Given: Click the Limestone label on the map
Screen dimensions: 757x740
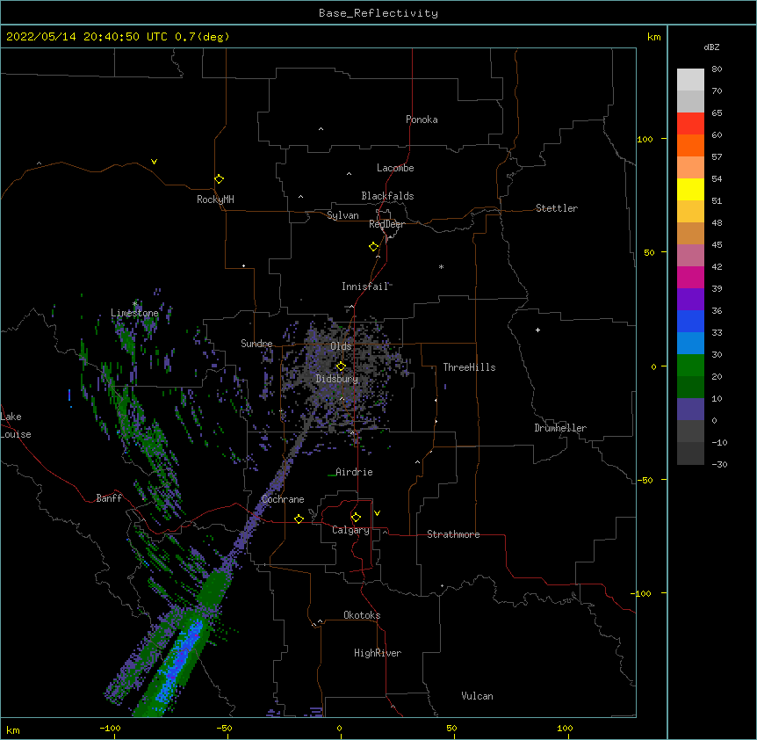Looking at the screenshot, I should coord(134,313).
